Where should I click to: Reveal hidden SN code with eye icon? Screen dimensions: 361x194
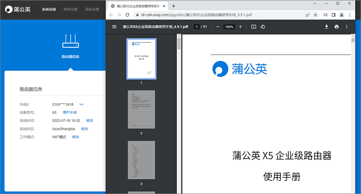coord(81,104)
